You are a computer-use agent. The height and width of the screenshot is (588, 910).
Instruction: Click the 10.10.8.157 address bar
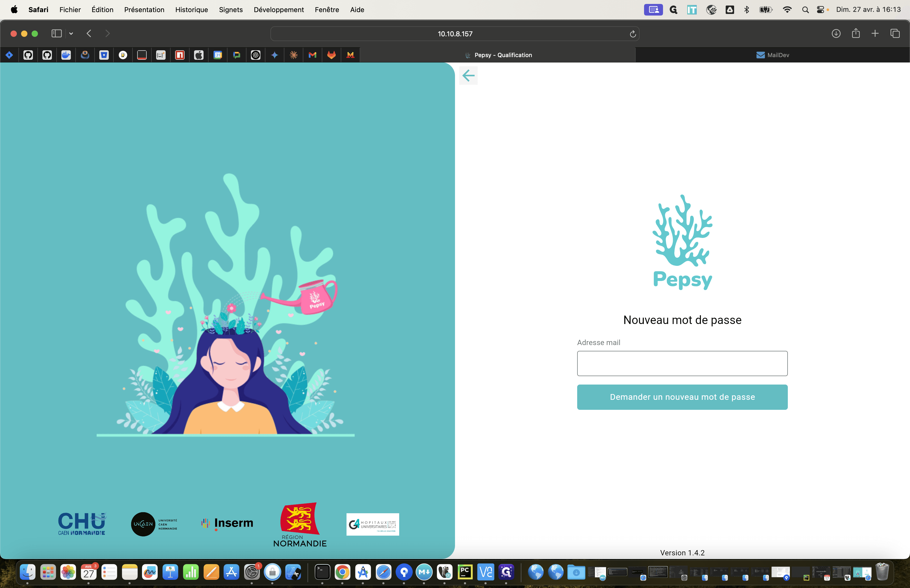[455, 34]
